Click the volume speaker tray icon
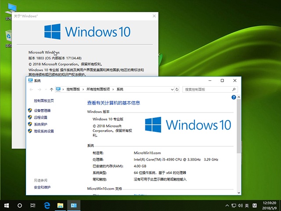The width and height of the screenshot is (281, 211). click(x=240, y=205)
